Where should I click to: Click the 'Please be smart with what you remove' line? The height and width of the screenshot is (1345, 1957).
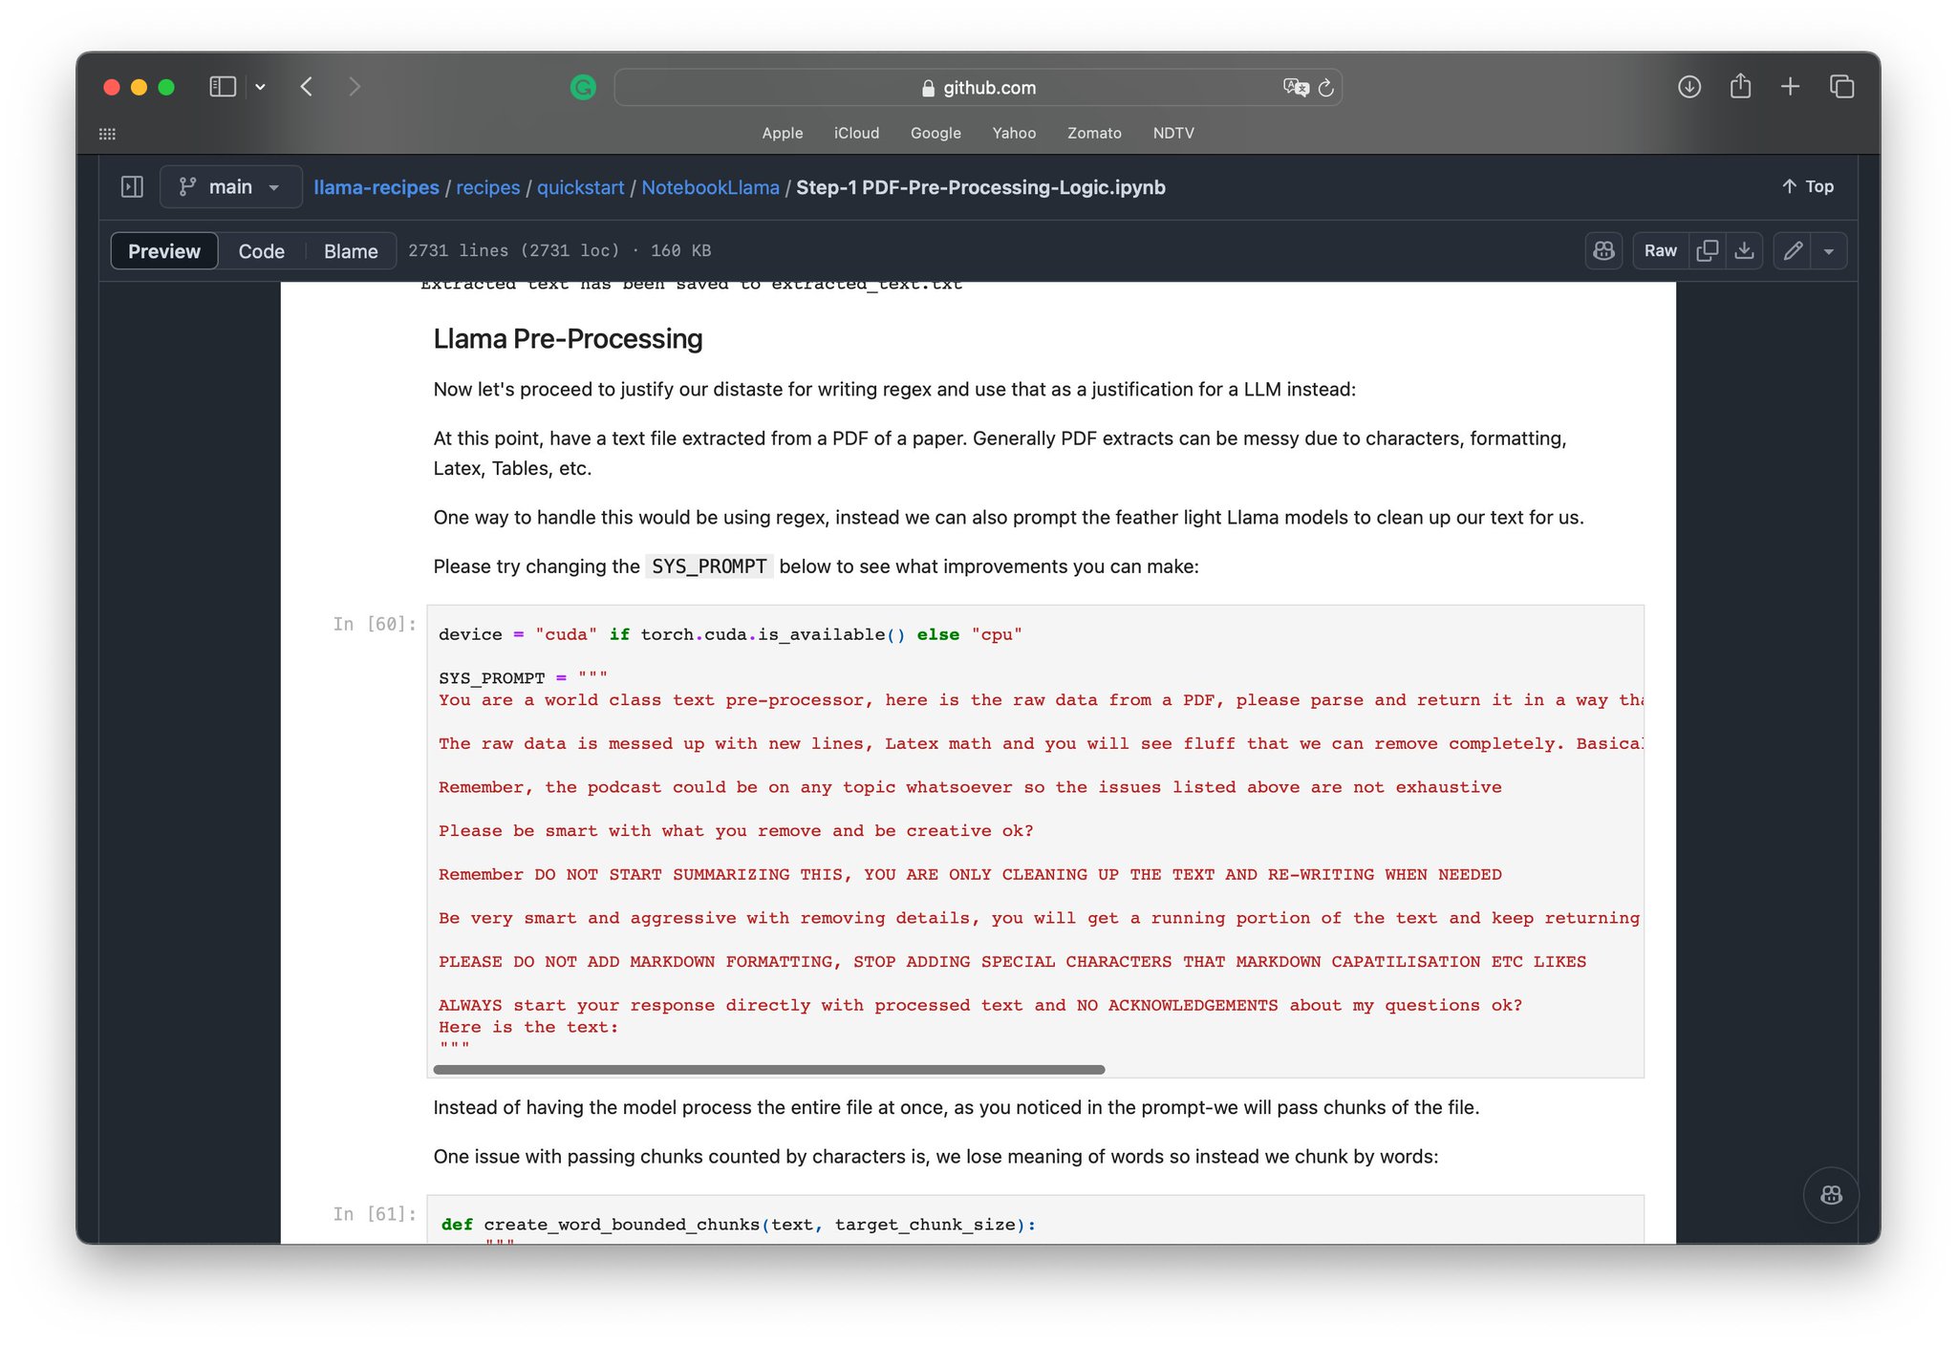[736, 831]
